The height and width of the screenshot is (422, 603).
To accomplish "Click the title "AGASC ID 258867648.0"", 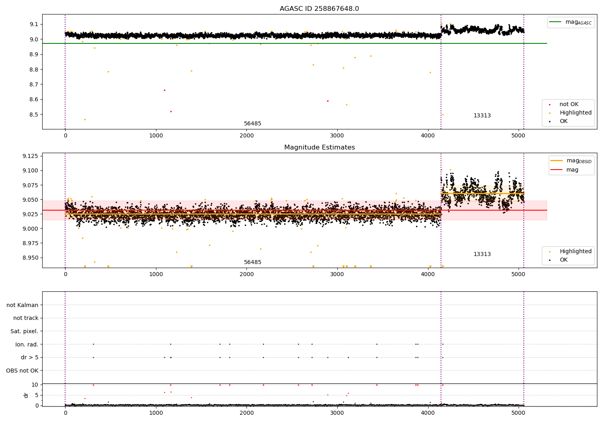I will [319, 9].
